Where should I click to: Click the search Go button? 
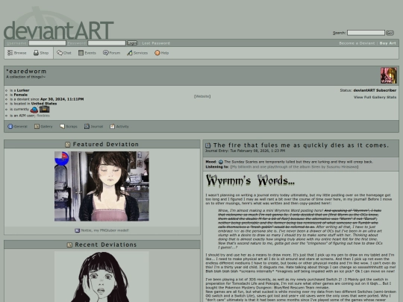[390, 33]
